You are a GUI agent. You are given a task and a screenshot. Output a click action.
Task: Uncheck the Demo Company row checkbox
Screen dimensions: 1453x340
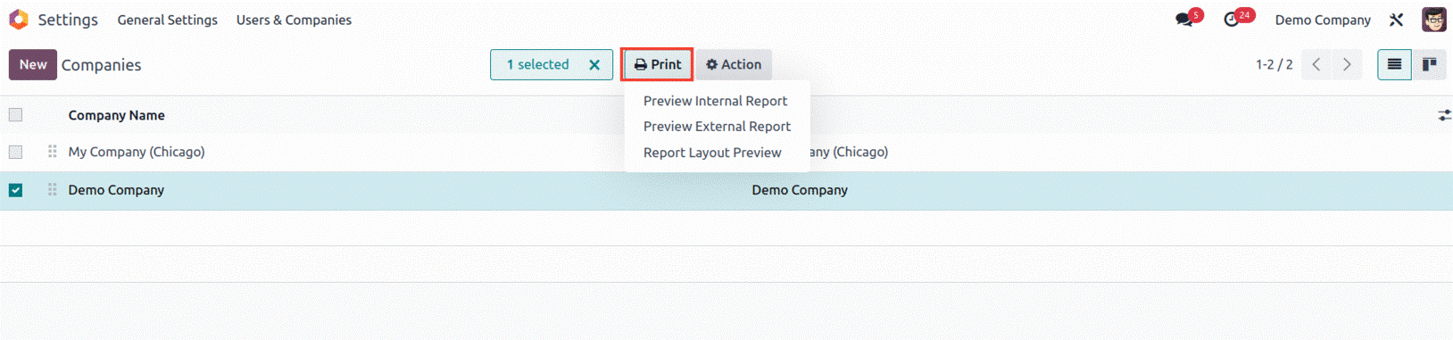15,190
